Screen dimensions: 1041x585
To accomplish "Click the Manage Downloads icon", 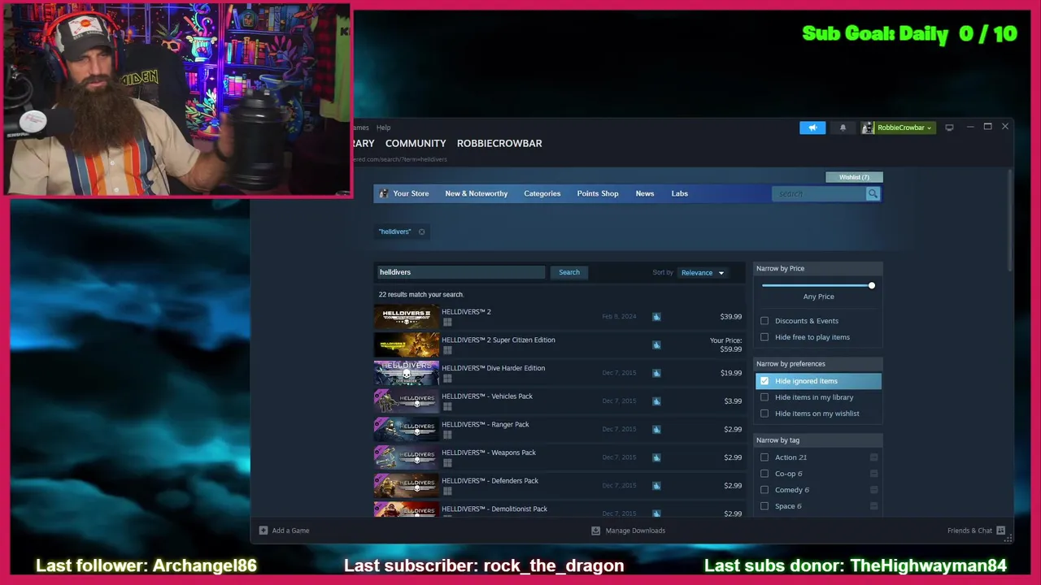I will click(x=595, y=531).
